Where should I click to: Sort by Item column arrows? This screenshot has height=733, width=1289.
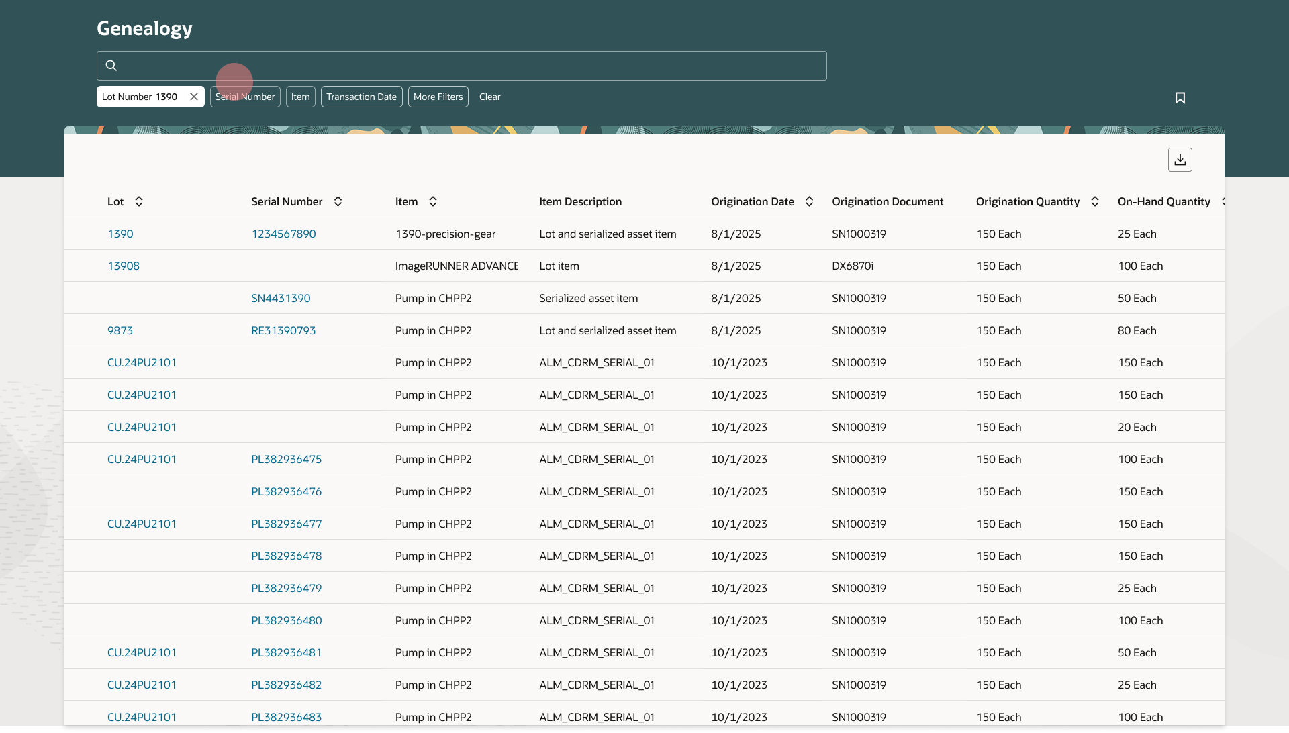point(433,201)
